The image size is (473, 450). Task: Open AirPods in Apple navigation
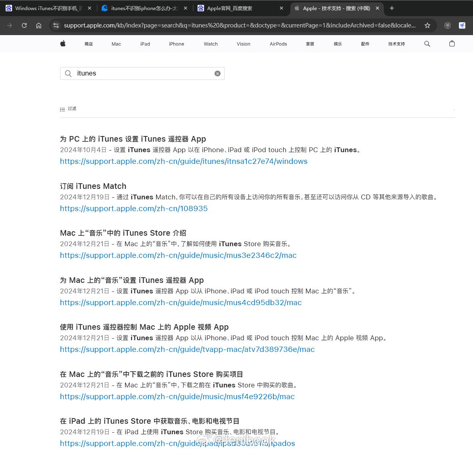coord(278,44)
